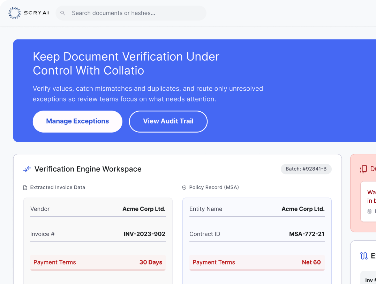Select the Net 60 value

tap(311, 262)
